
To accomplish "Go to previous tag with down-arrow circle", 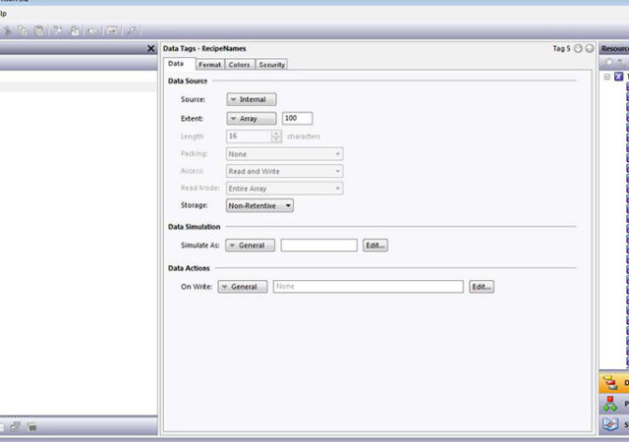I will point(578,48).
